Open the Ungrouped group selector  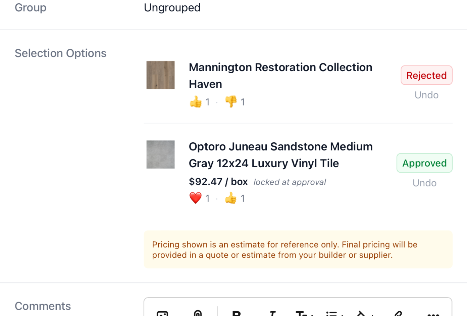172,7
